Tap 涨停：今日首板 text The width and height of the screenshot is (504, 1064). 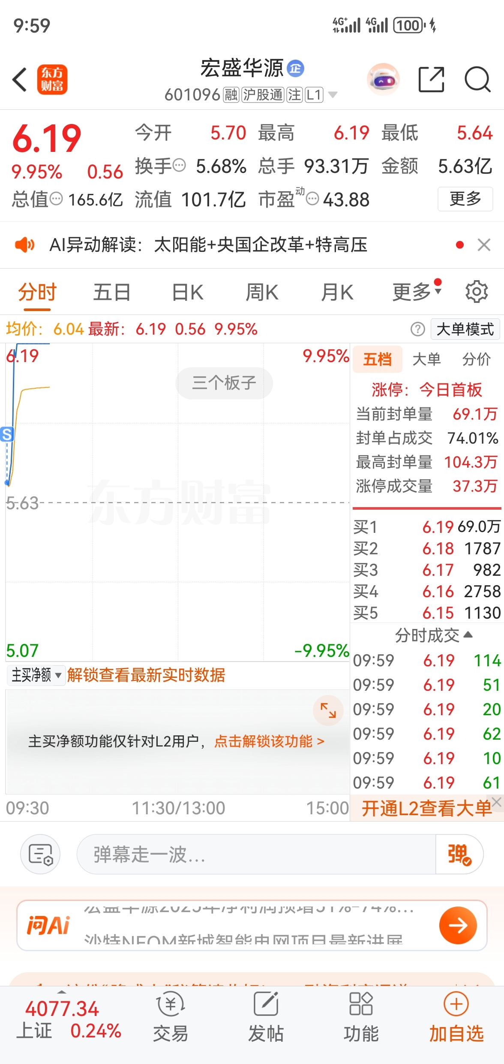(x=427, y=390)
